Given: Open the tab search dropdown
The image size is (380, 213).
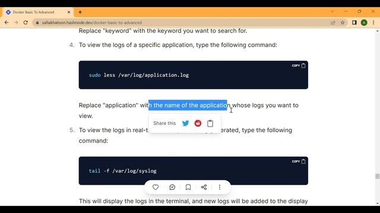Looking at the screenshot, I should click(x=332, y=11).
